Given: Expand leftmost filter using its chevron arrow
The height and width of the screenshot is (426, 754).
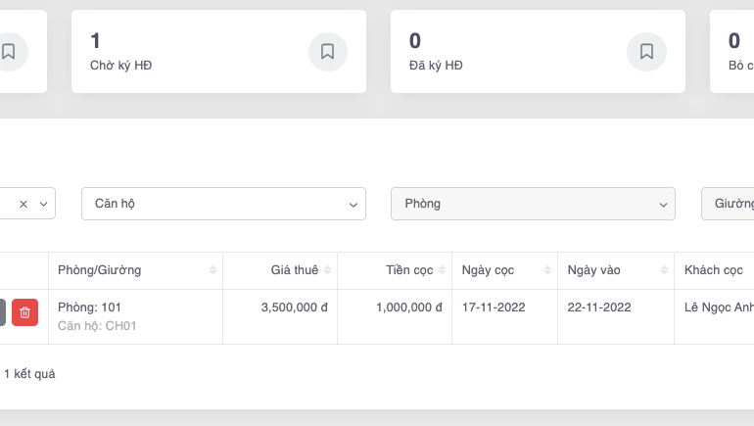Looking at the screenshot, I should click(x=43, y=204).
